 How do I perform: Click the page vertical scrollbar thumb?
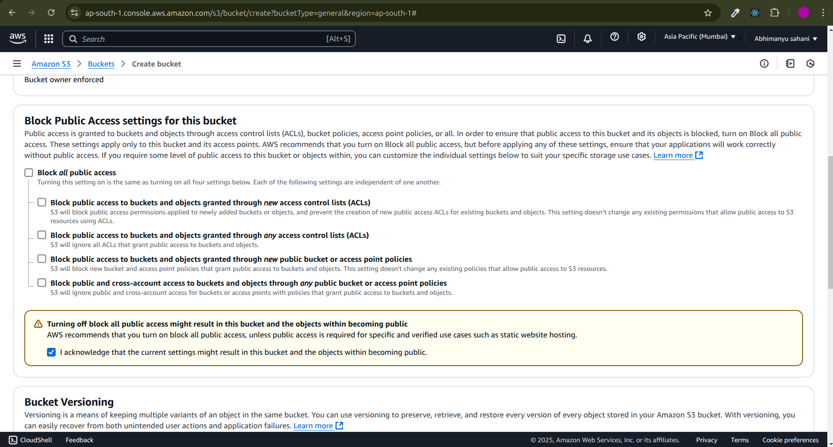(830, 222)
